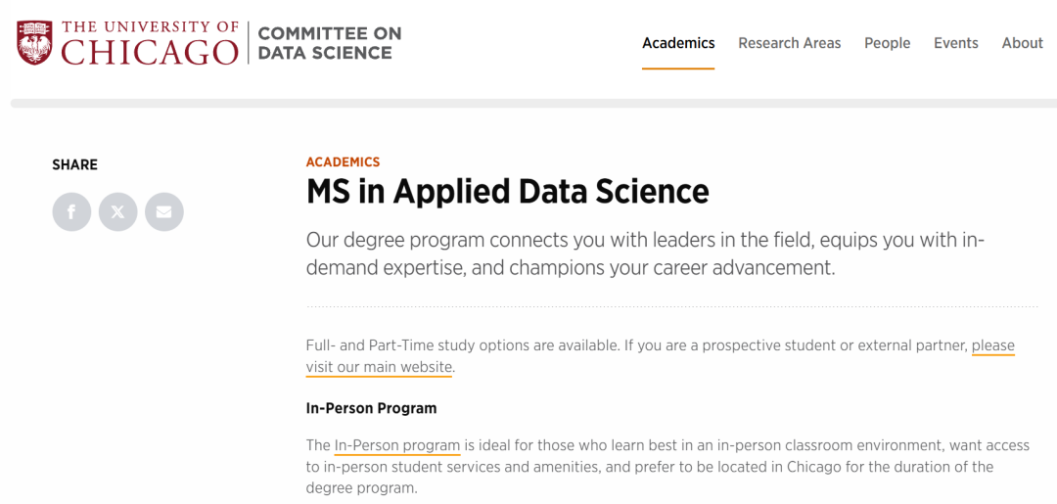Viewport: 1057px width, 504px height.
Task: Share page on X (Twitter)
Action: tap(118, 211)
